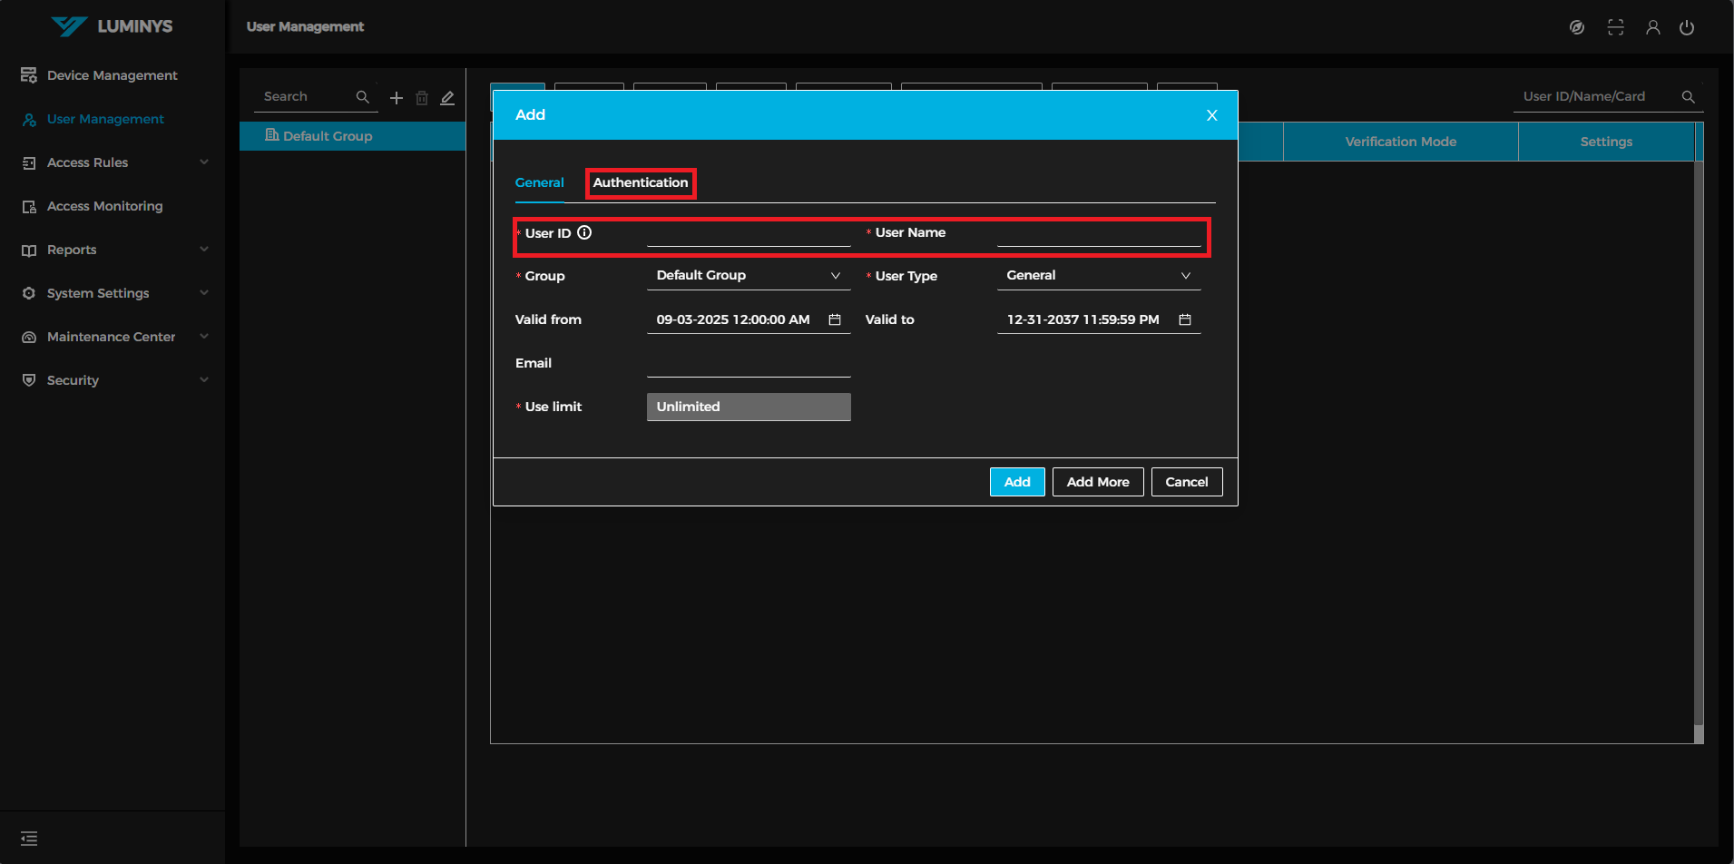Click the Add More button
The height and width of the screenshot is (864, 1734).
point(1098,482)
